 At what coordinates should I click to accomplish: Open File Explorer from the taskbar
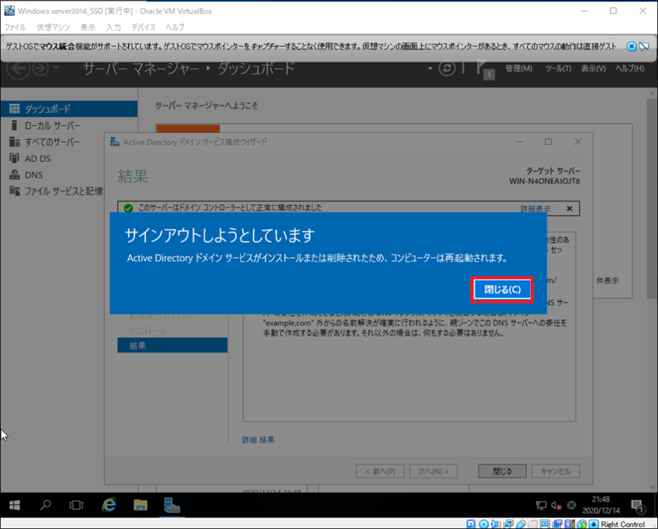click(140, 505)
